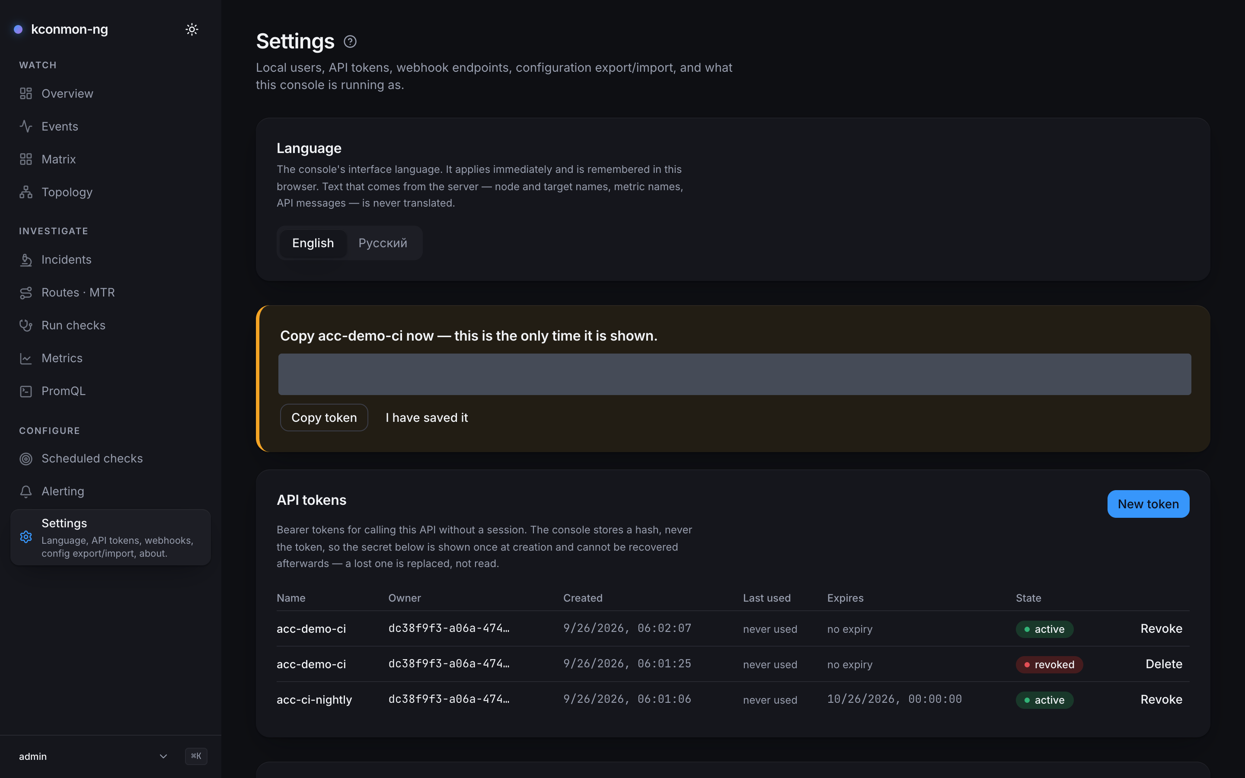Click the hidden token value field
The image size is (1245, 778).
click(x=734, y=375)
